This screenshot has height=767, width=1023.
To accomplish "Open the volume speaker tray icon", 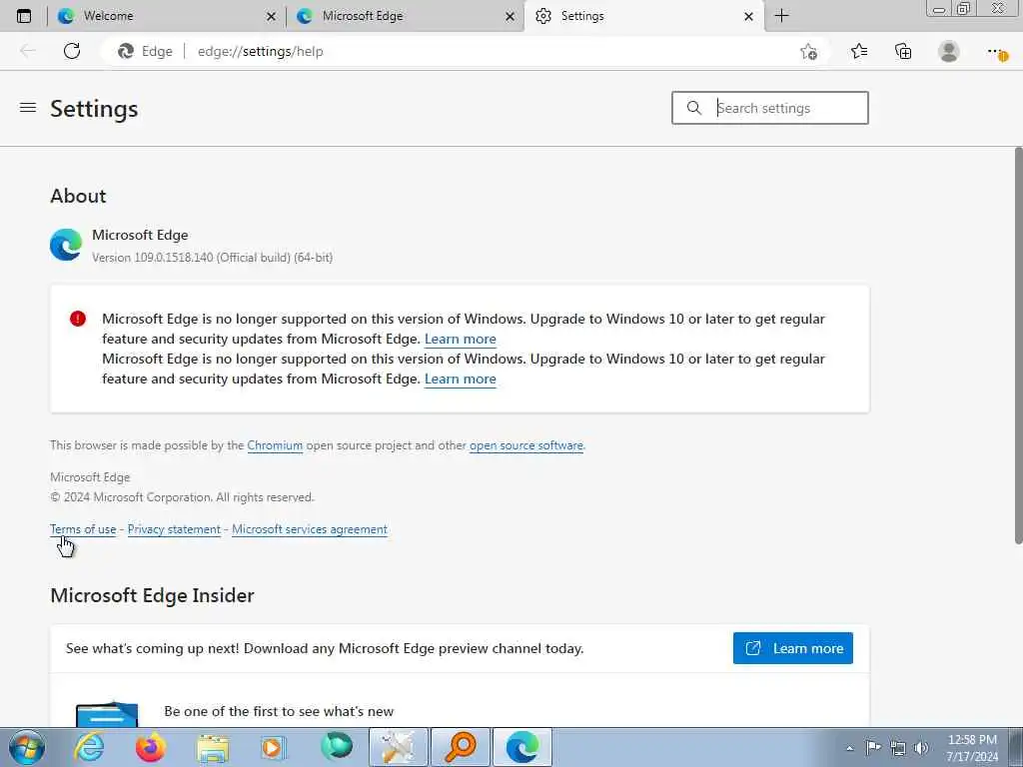I will (921, 748).
